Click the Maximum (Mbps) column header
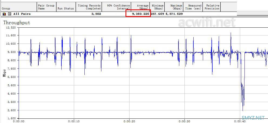 174,7
